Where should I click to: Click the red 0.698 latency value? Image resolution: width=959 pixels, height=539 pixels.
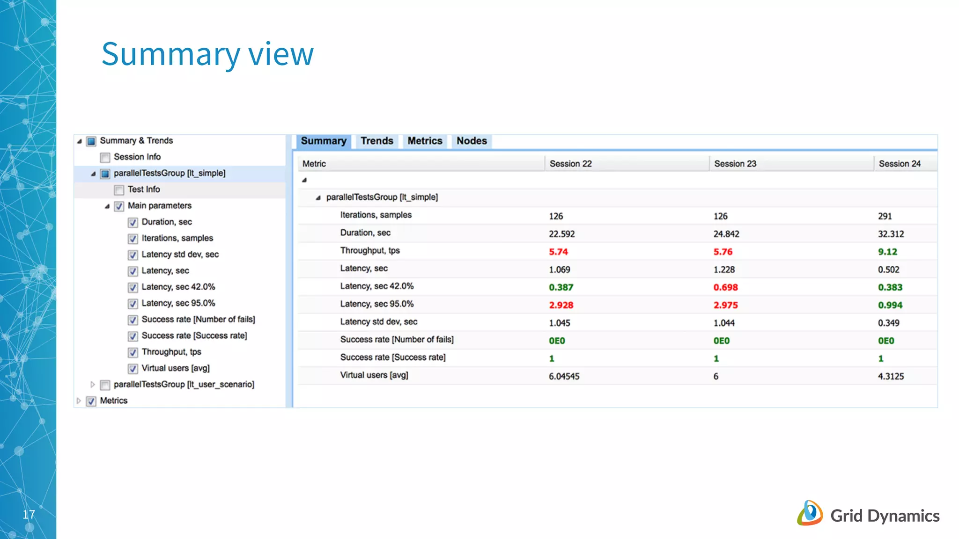(x=725, y=287)
